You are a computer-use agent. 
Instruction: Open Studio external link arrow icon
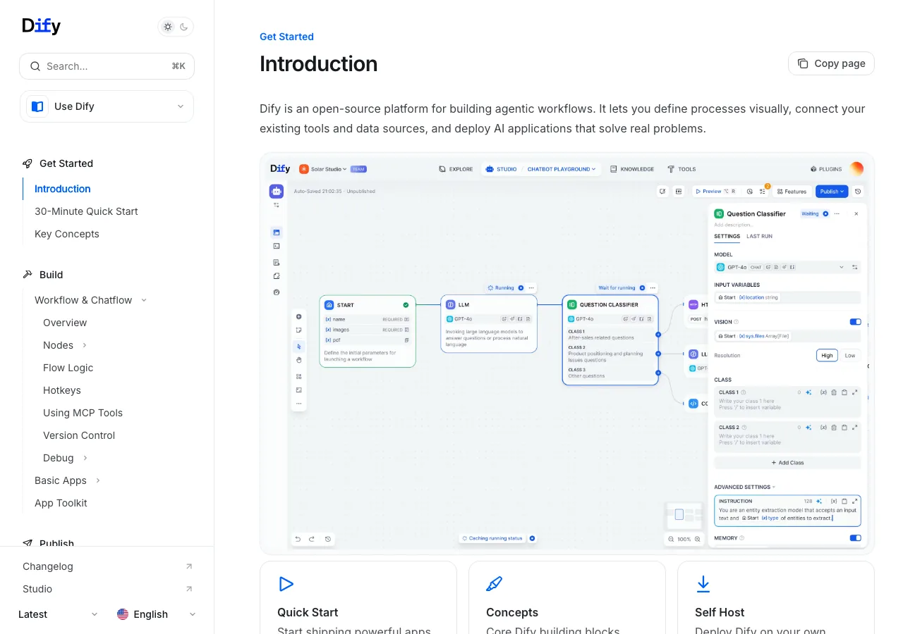click(x=189, y=589)
